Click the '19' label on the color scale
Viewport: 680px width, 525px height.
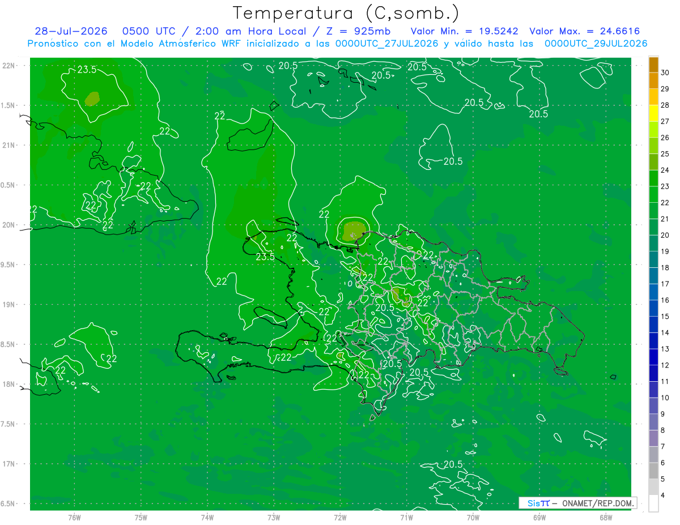665,251
